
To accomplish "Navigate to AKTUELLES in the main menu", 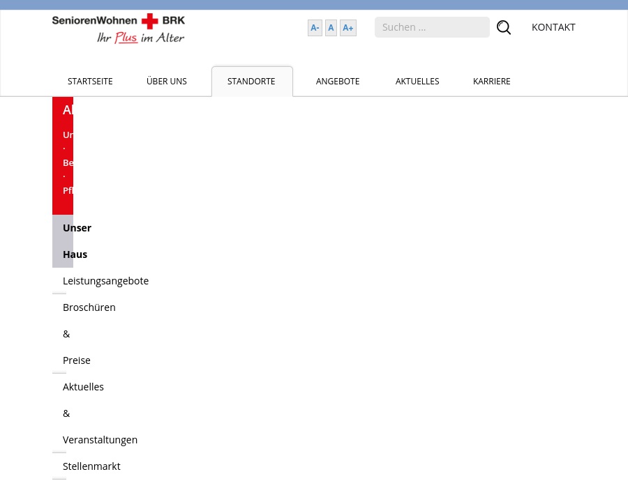I will (x=417, y=82).
